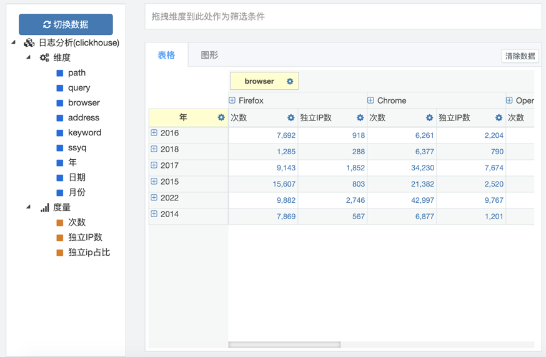Select the 独立ip占比 measure item
Image resolution: width=546 pixels, height=357 pixels.
89,252
